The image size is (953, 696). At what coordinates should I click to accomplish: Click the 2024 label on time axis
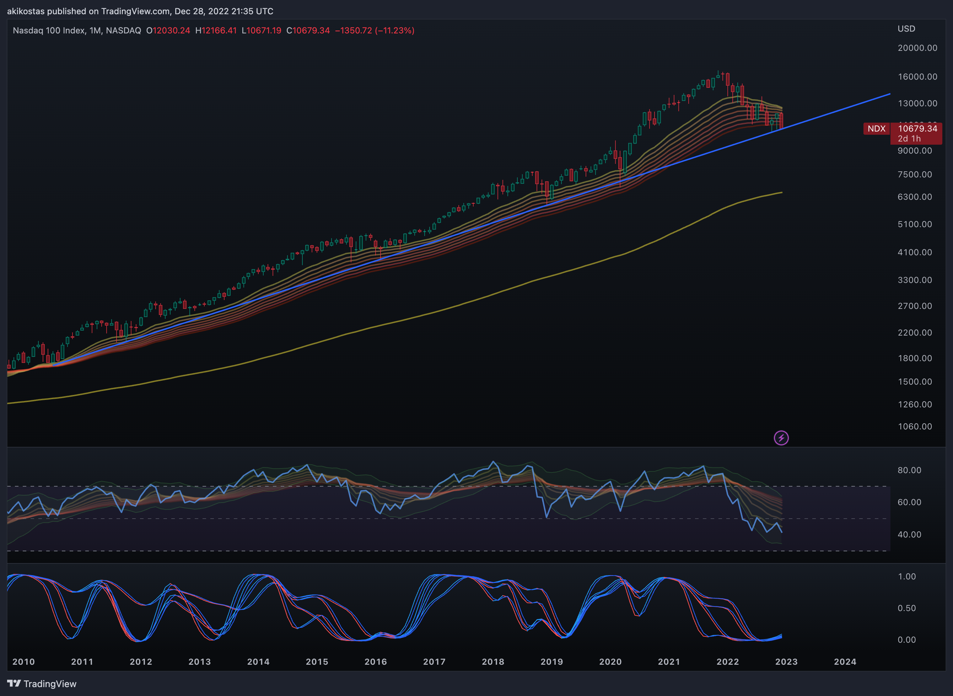point(845,662)
